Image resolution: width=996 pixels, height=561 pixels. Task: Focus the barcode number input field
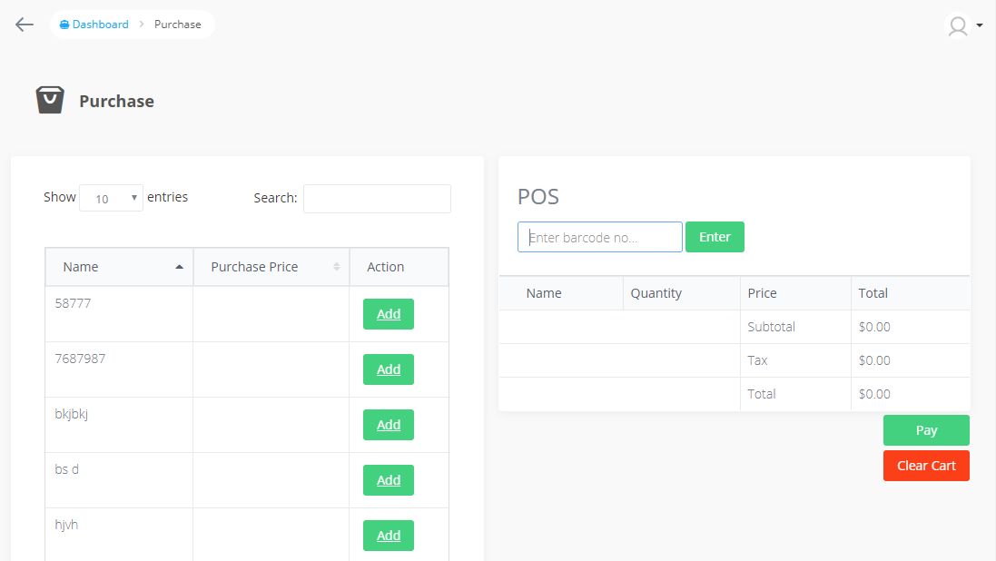[x=599, y=237]
